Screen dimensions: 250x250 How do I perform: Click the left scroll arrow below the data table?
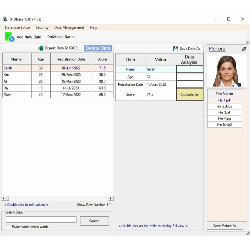pos(4,198)
